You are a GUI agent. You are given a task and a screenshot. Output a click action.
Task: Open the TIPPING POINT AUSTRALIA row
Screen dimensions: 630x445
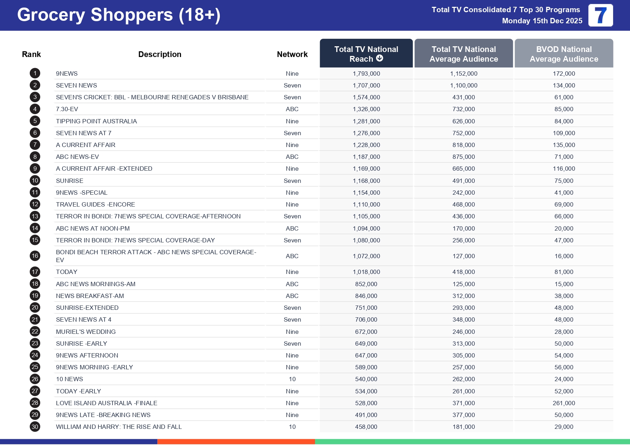[x=96, y=121]
